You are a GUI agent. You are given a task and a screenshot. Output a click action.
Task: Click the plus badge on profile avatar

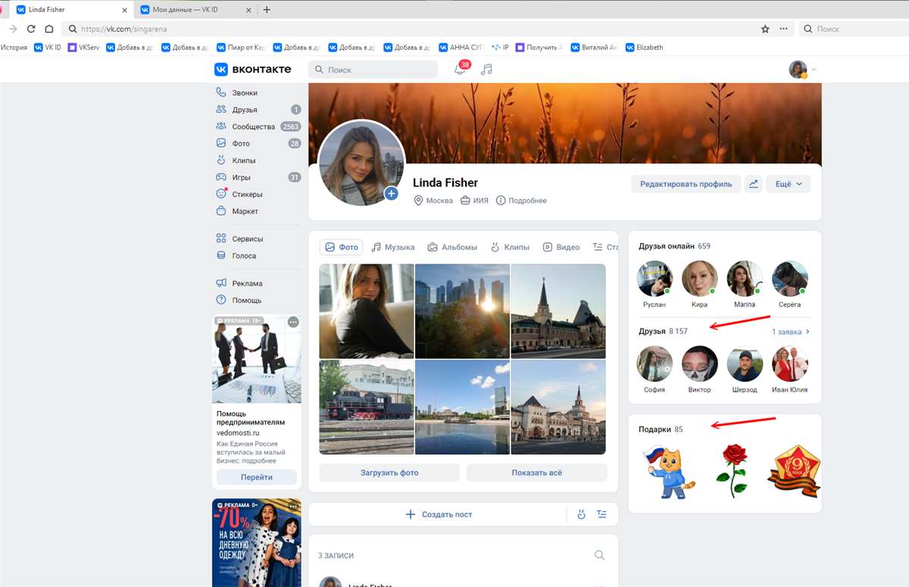(x=392, y=194)
